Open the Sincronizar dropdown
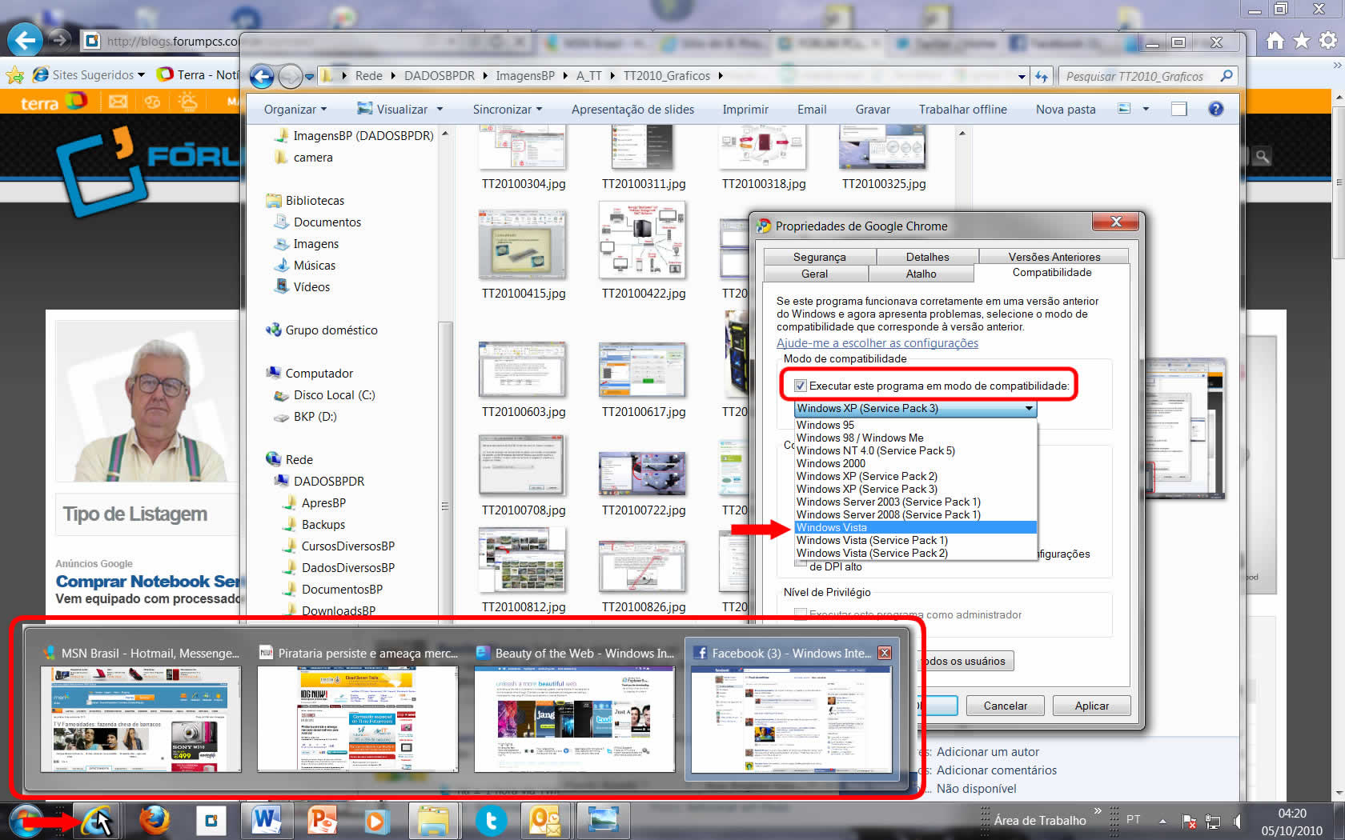This screenshot has width=1345, height=840. [x=508, y=110]
